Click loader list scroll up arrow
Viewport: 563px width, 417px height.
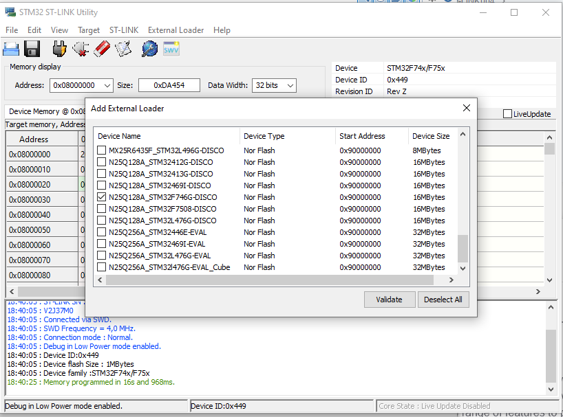pos(463,135)
